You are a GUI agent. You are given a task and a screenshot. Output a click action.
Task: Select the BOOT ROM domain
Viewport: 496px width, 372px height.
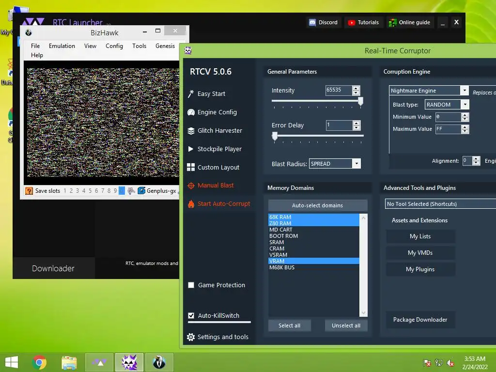pos(314,236)
